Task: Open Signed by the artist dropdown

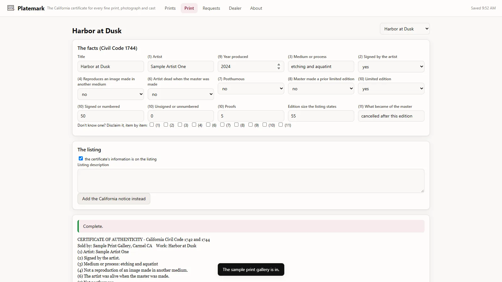Action: [x=391, y=66]
